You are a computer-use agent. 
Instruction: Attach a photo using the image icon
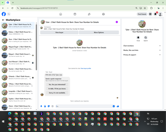pyautogui.click(x=45, y=106)
